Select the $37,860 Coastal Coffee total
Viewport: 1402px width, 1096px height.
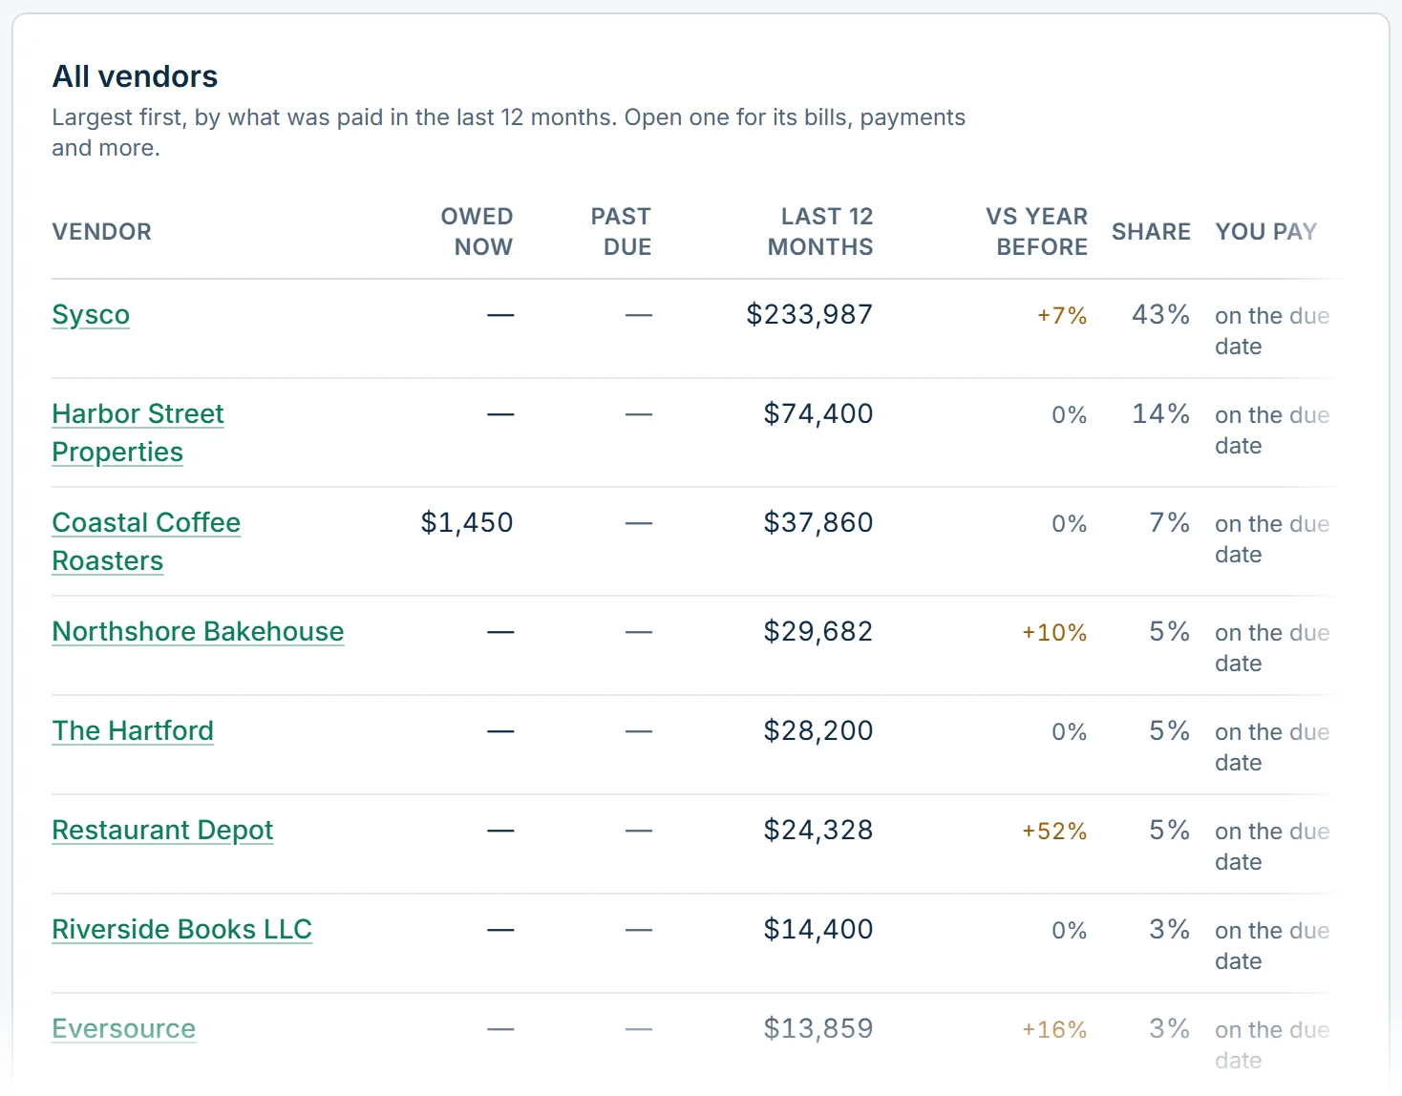[818, 523]
